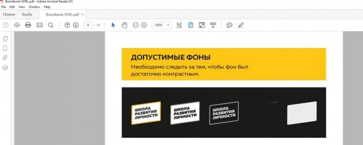Switch to full screen mode icon
The width and height of the screenshot is (363, 145).
click(202, 25)
